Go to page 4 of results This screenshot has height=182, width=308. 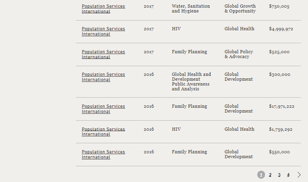tap(288, 175)
